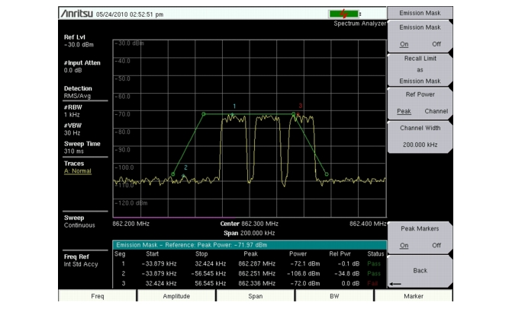Viewport: 525px width, 309px height.
Task: Click segment 1 peak 862.287 MHz
Action: pyautogui.click(x=257, y=263)
